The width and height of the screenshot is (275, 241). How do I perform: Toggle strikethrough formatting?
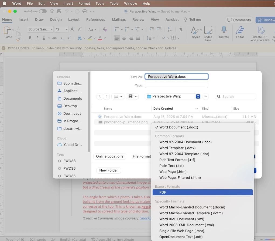(54, 38)
